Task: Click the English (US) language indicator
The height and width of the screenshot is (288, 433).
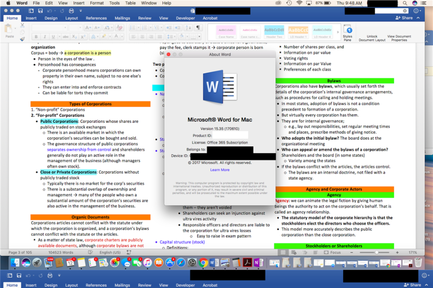Action: pyautogui.click(x=110, y=252)
